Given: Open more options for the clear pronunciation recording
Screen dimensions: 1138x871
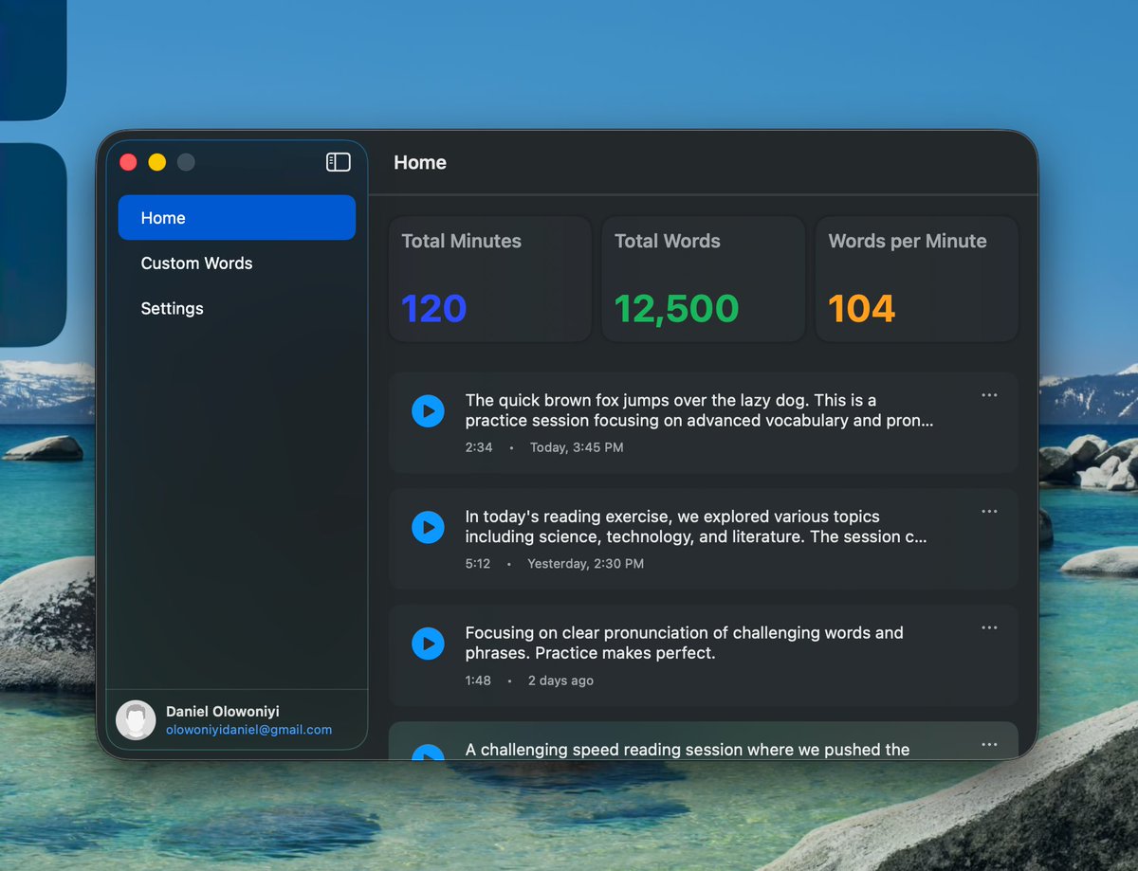Looking at the screenshot, I should click(x=989, y=627).
